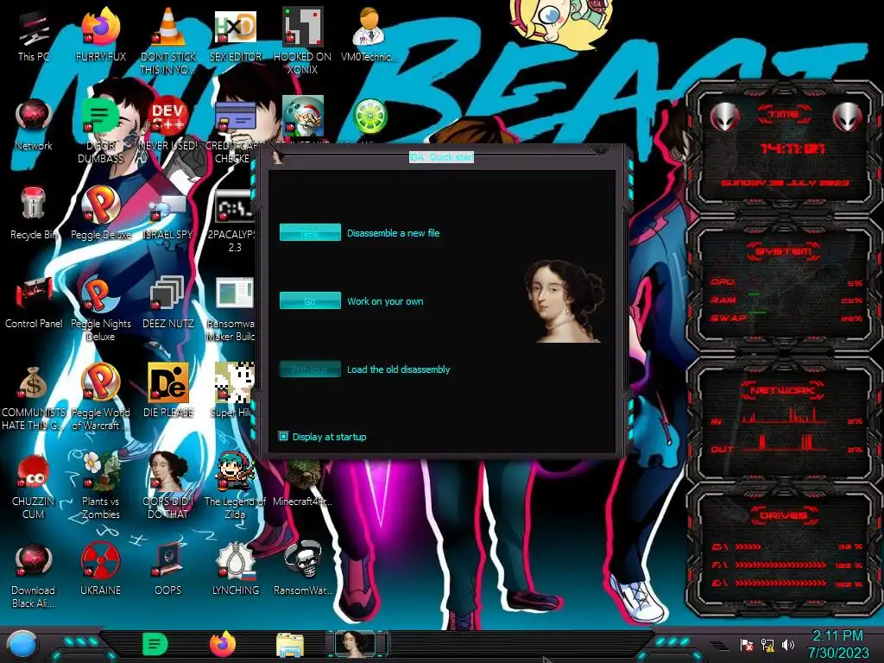Open green chat app in taskbar
The width and height of the screenshot is (884, 663).
[155, 644]
